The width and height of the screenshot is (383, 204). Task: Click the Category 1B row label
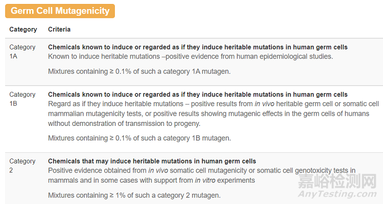coord(22,99)
